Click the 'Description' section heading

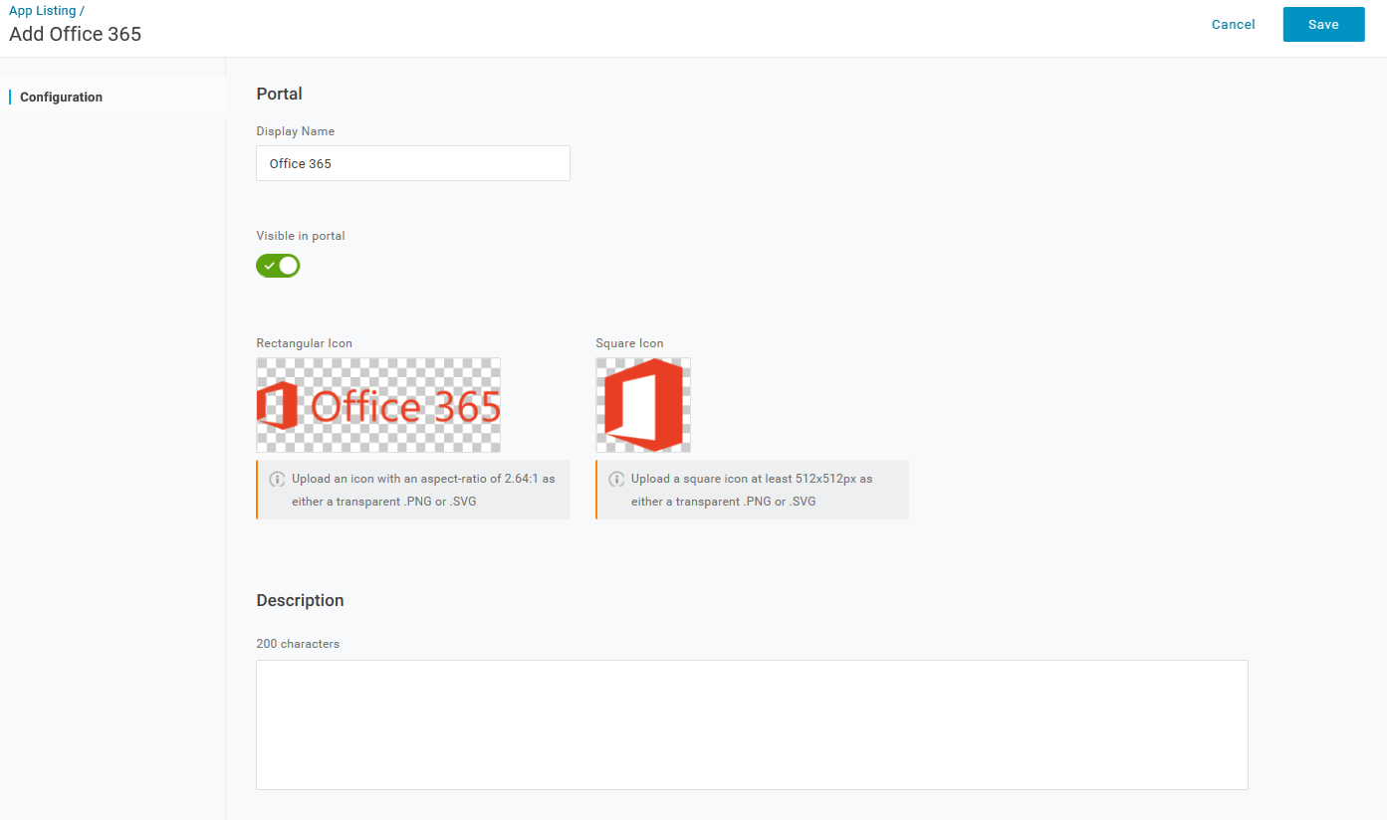pyautogui.click(x=300, y=600)
